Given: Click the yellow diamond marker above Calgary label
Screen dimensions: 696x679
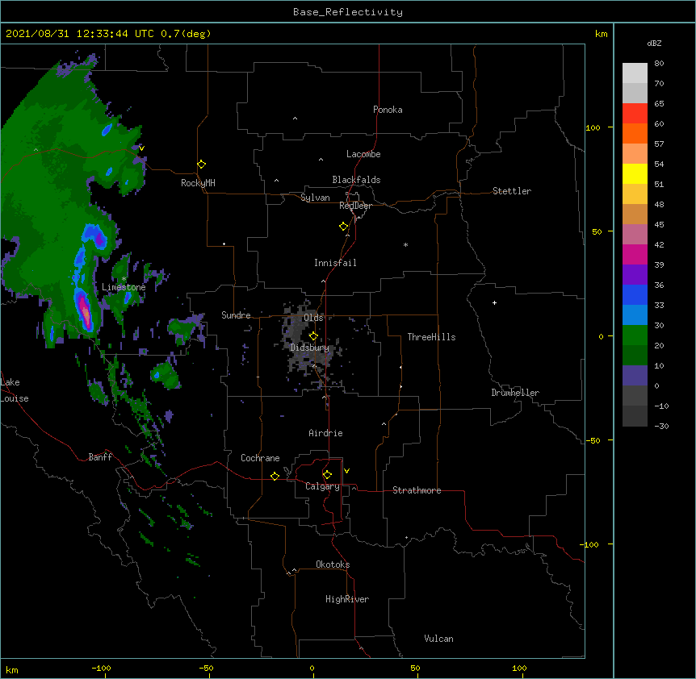Looking at the screenshot, I should (x=327, y=475).
